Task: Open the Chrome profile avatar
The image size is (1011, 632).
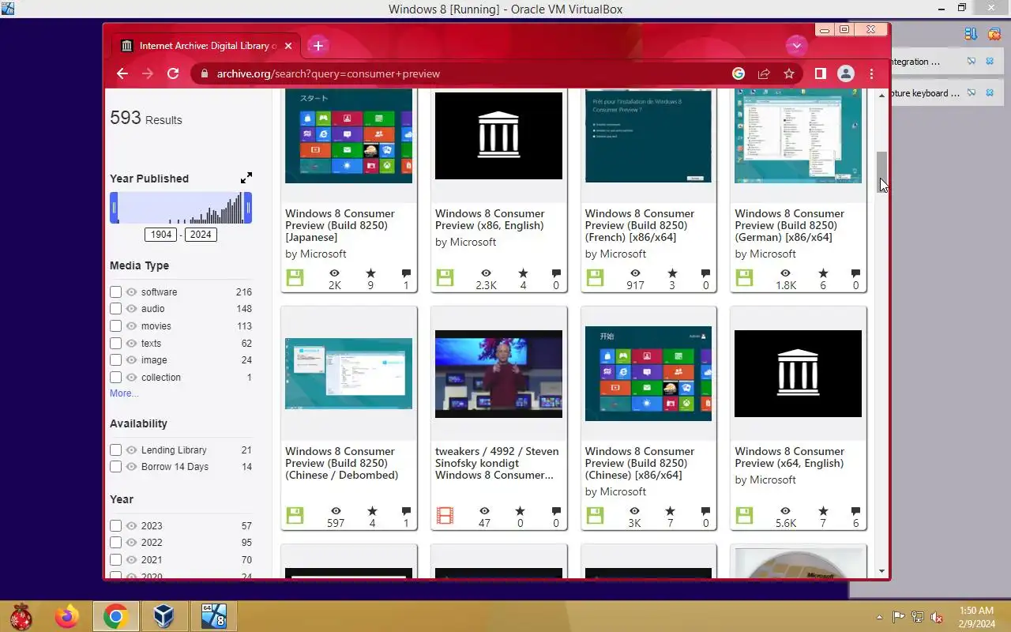Action: (846, 73)
